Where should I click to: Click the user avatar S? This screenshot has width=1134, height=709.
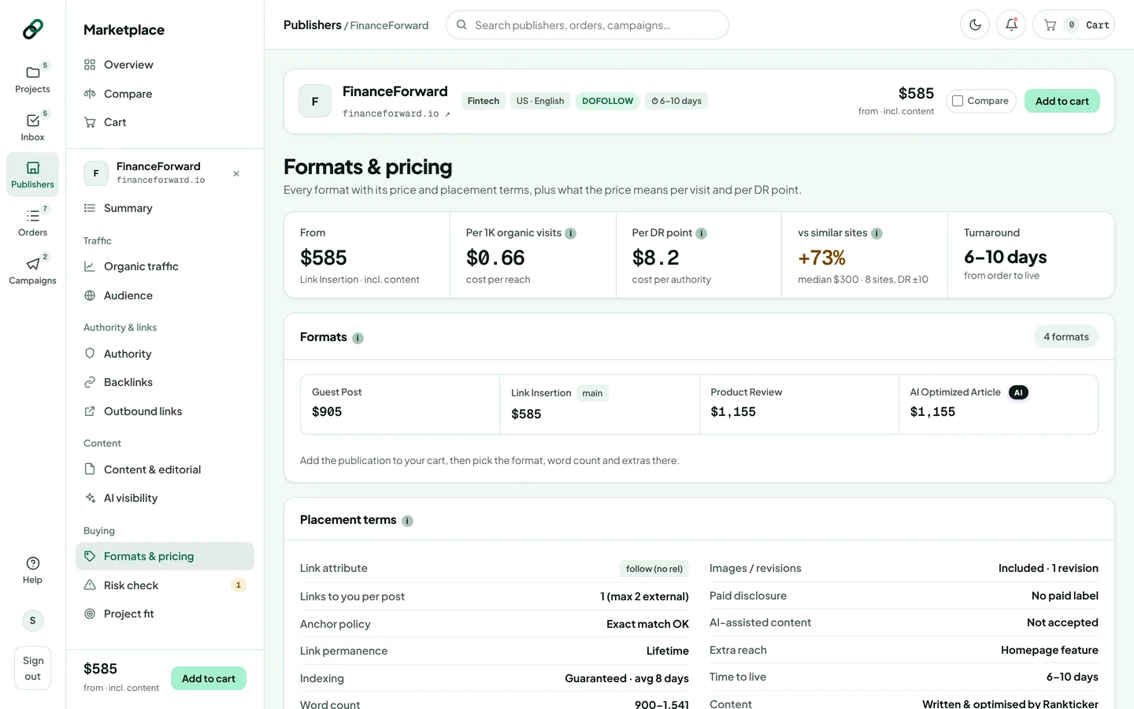tap(32, 621)
